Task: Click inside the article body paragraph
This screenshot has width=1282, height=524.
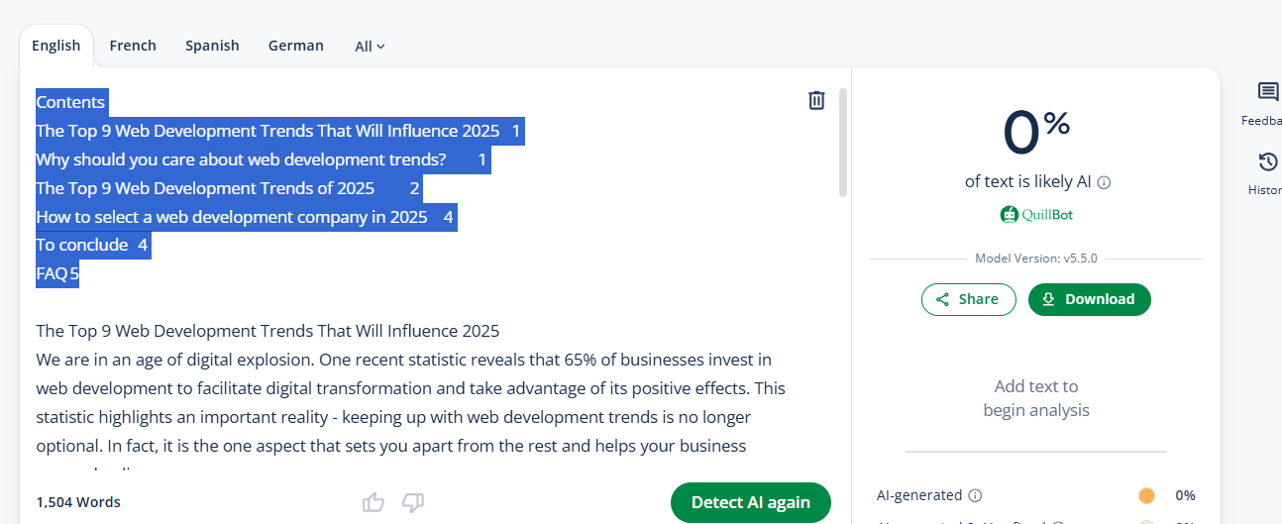Action: [396, 388]
